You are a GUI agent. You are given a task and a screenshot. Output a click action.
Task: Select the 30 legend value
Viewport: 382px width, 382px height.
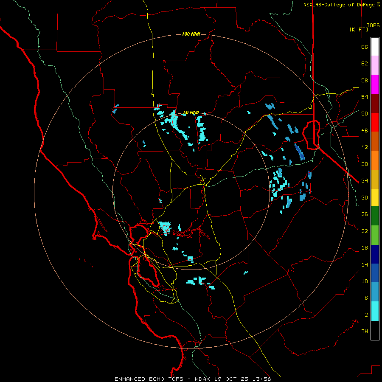coord(365,197)
